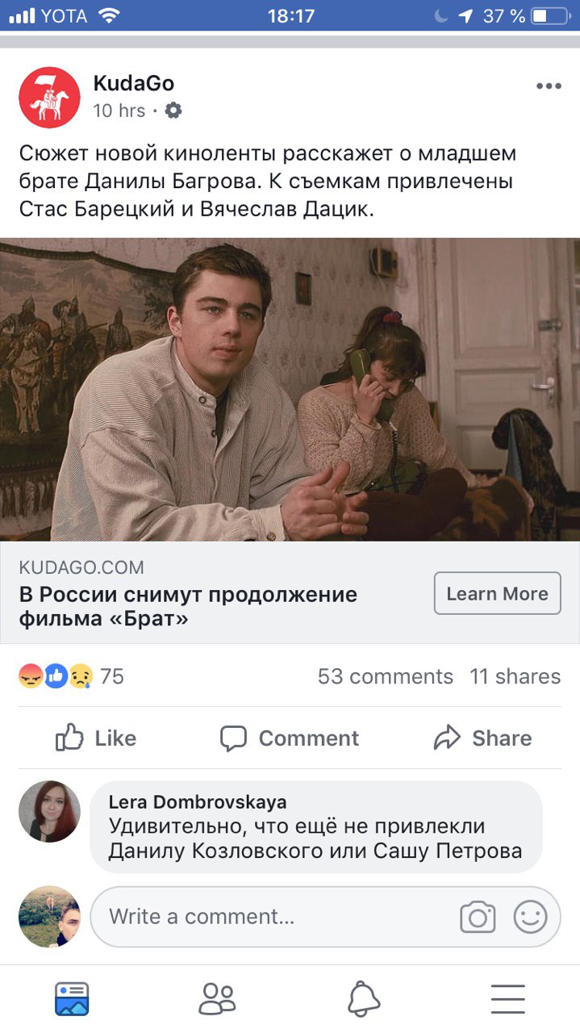
Task: Open the hamburger menu icon
Action: pos(508,999)
